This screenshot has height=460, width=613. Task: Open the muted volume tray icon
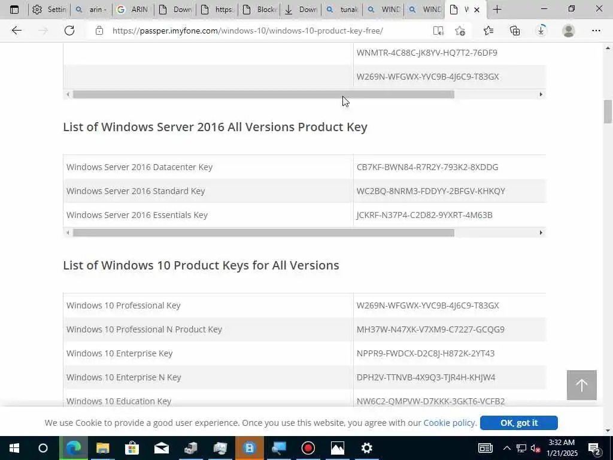point(536,448)
